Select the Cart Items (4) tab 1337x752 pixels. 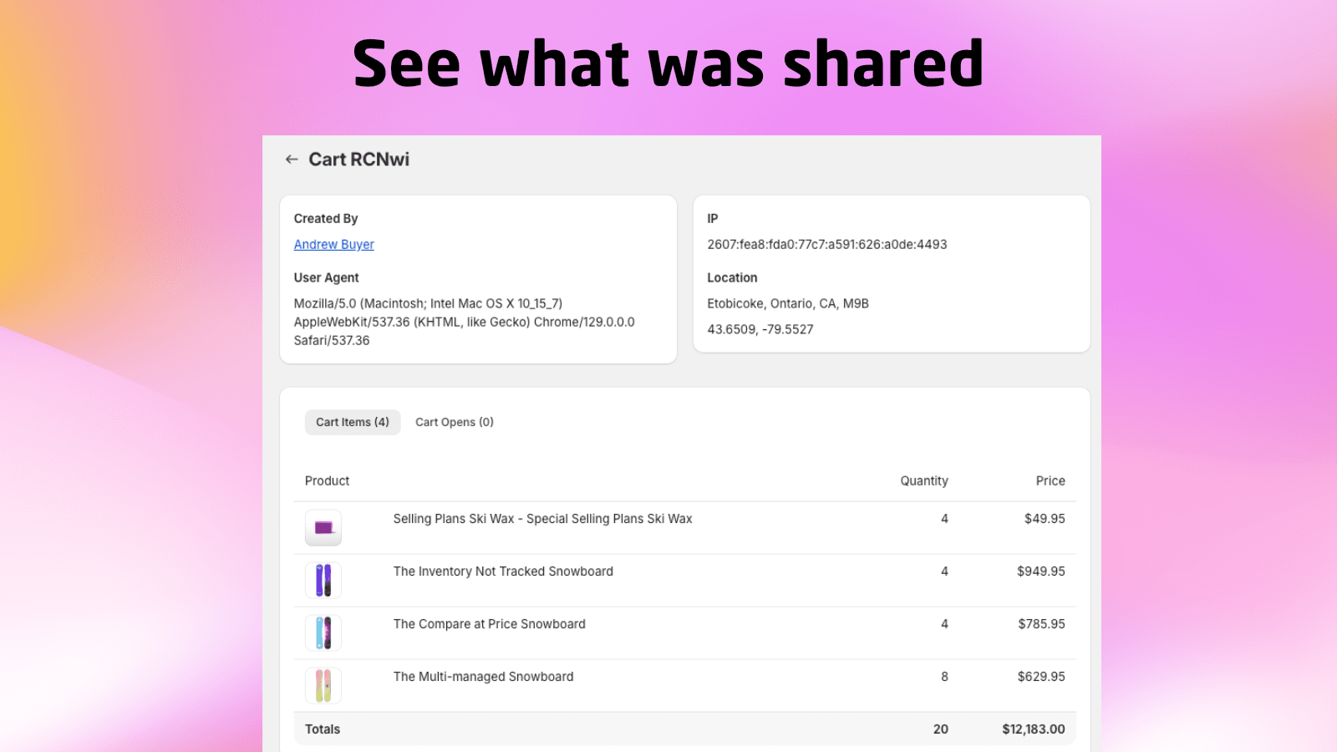click(352, 423)
